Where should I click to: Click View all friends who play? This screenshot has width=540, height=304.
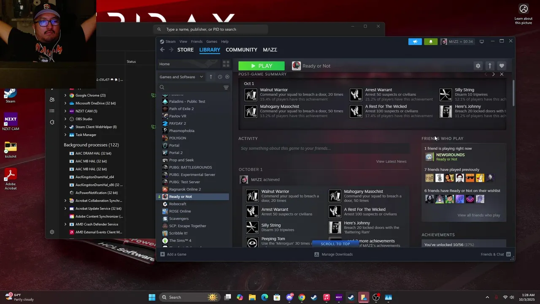479,215
